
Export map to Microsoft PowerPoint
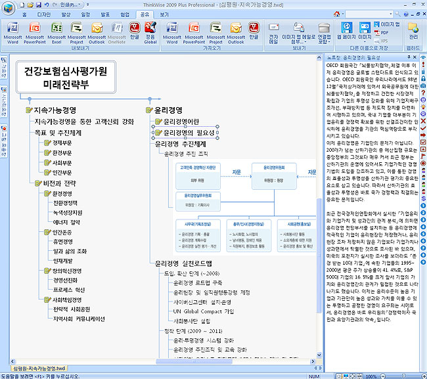click(35, 33)
